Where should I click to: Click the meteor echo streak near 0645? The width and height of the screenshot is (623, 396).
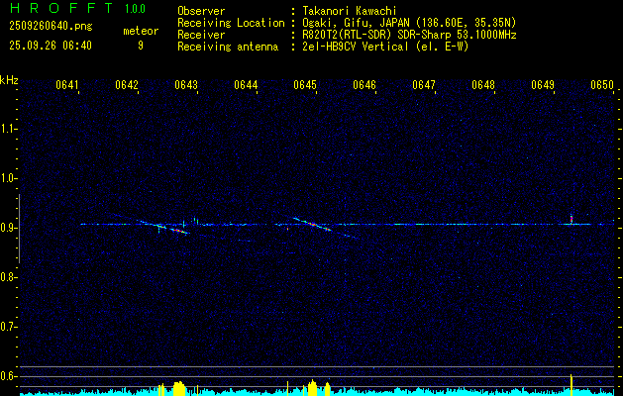click(x=313, y=225)
